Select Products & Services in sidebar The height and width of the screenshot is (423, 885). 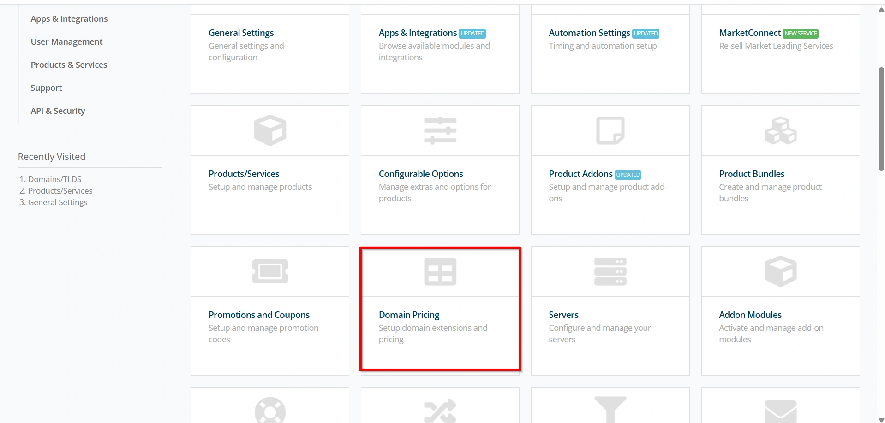(69, 65)
